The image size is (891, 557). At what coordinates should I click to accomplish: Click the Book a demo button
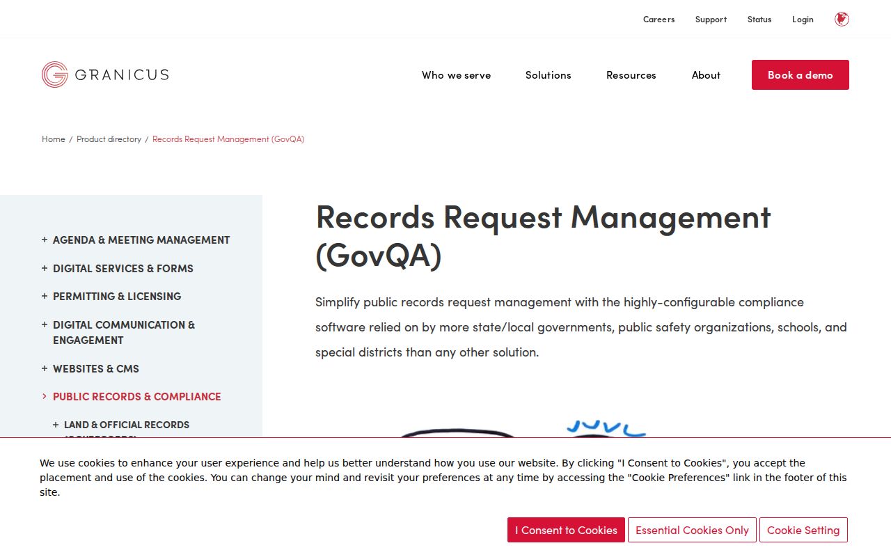801,74
